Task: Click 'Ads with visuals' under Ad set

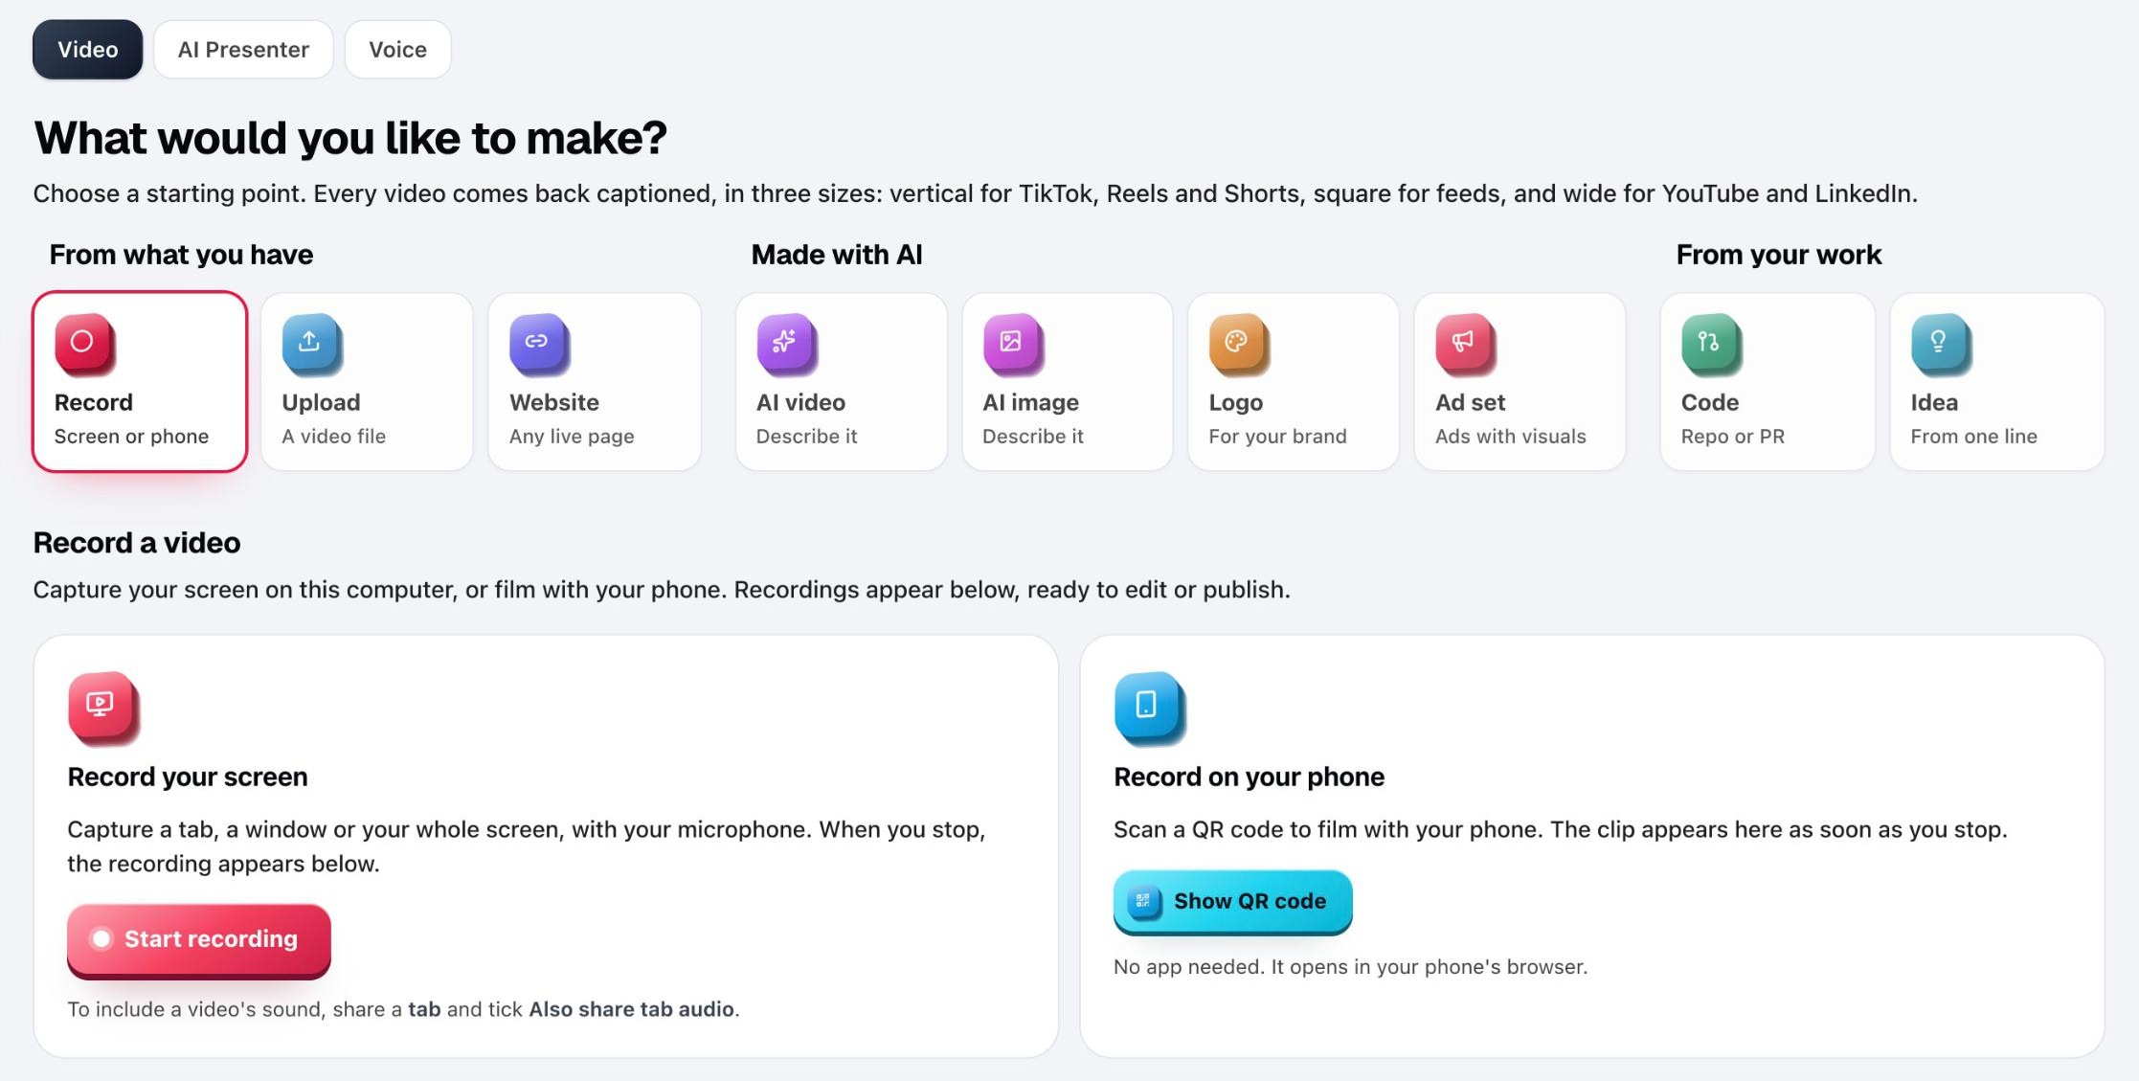Action: [x=1511, y=437]
